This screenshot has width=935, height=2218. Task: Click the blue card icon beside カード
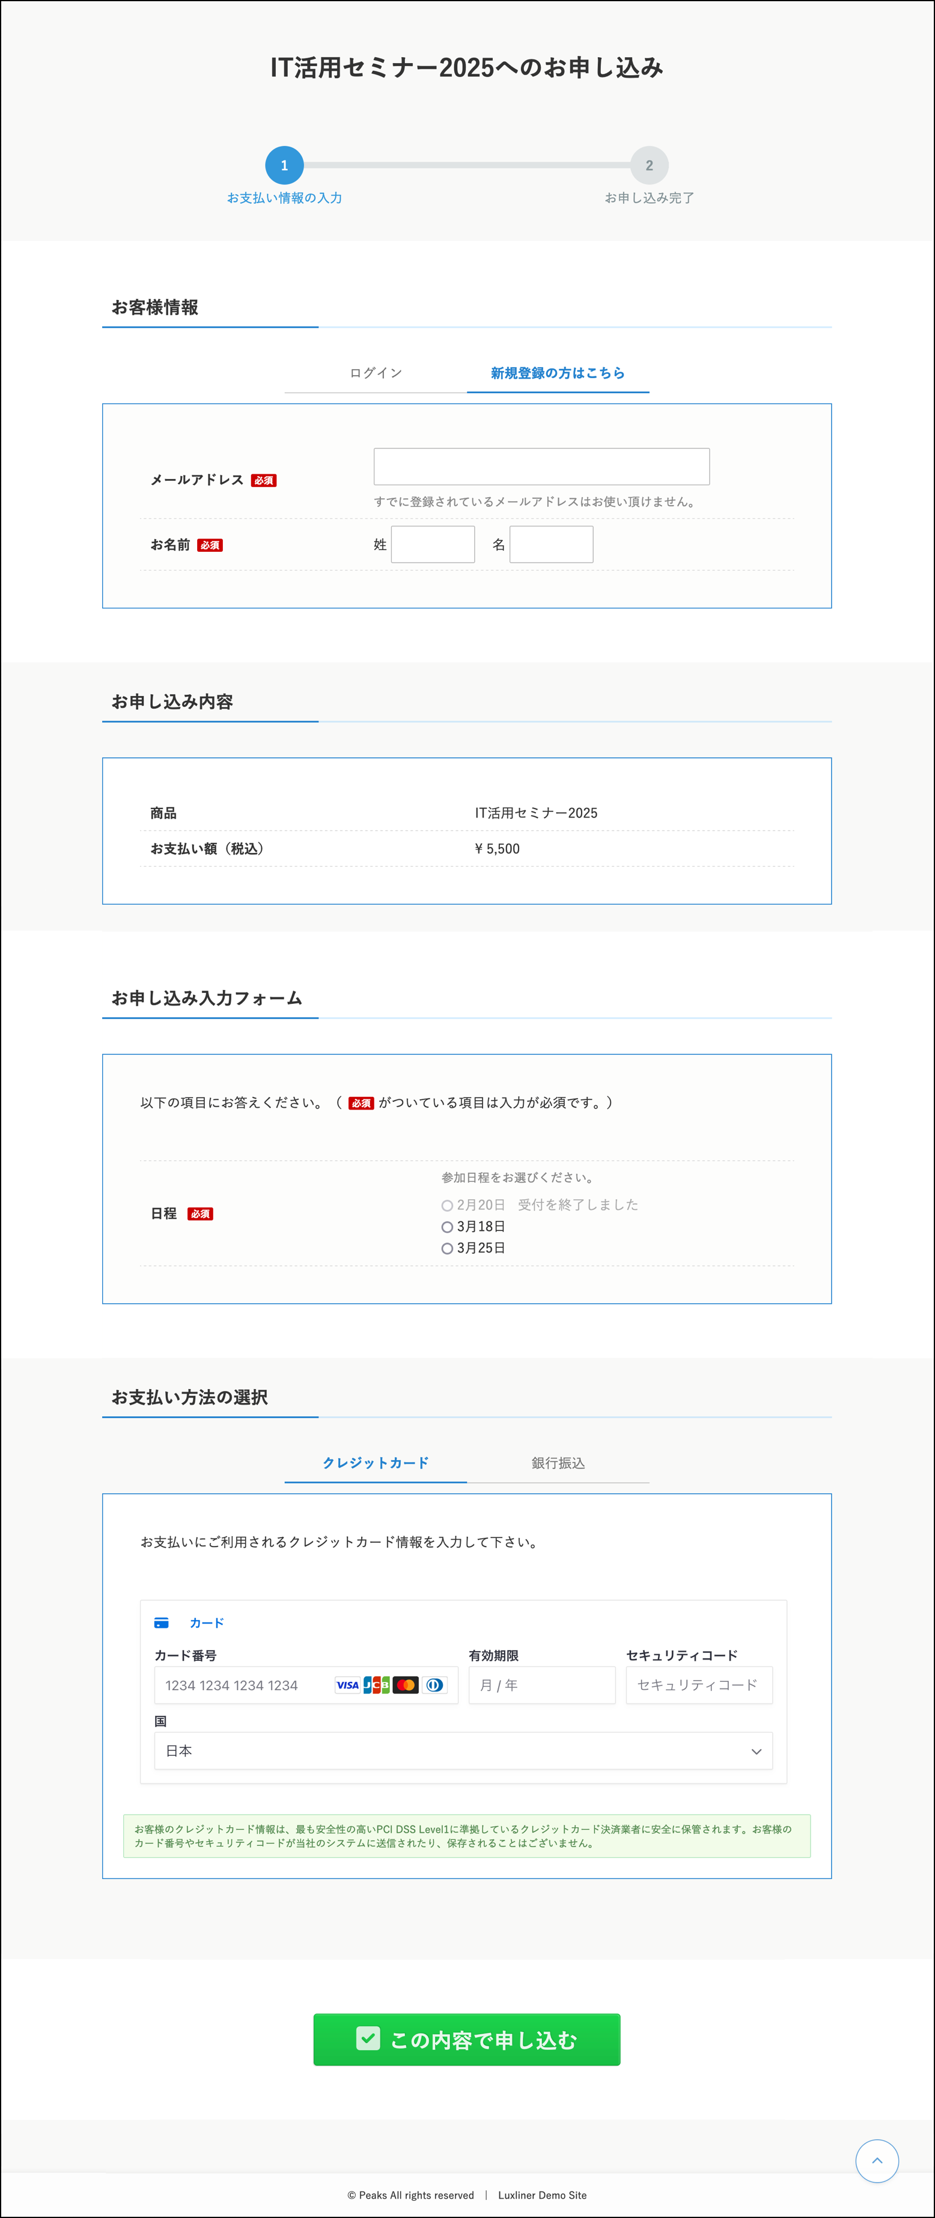[161, 1623]
